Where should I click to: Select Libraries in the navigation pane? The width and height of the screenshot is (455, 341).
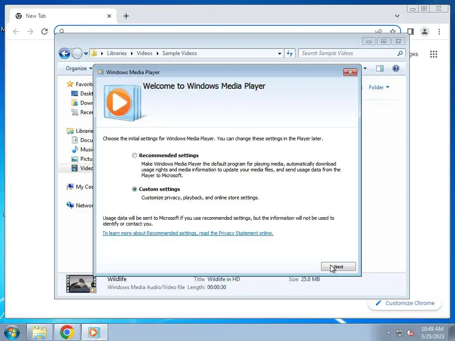coord(80,131)
